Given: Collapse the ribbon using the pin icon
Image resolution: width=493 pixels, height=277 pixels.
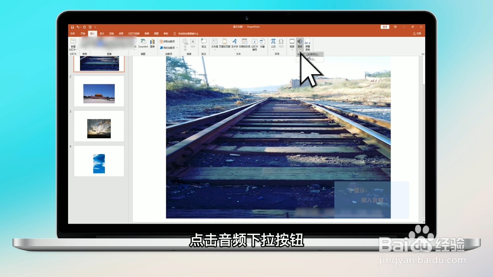Looking at the screenshot, I should coord(423,54).
